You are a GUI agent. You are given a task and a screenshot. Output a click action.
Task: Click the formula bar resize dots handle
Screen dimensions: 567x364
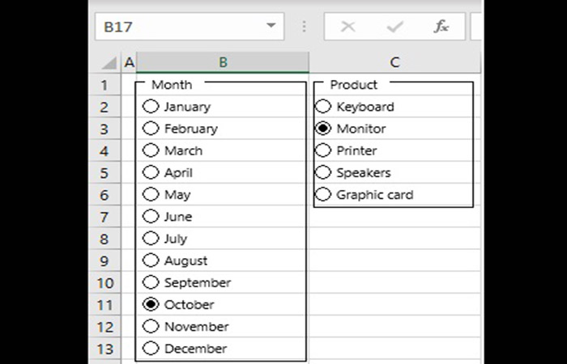tap(305, 27)
